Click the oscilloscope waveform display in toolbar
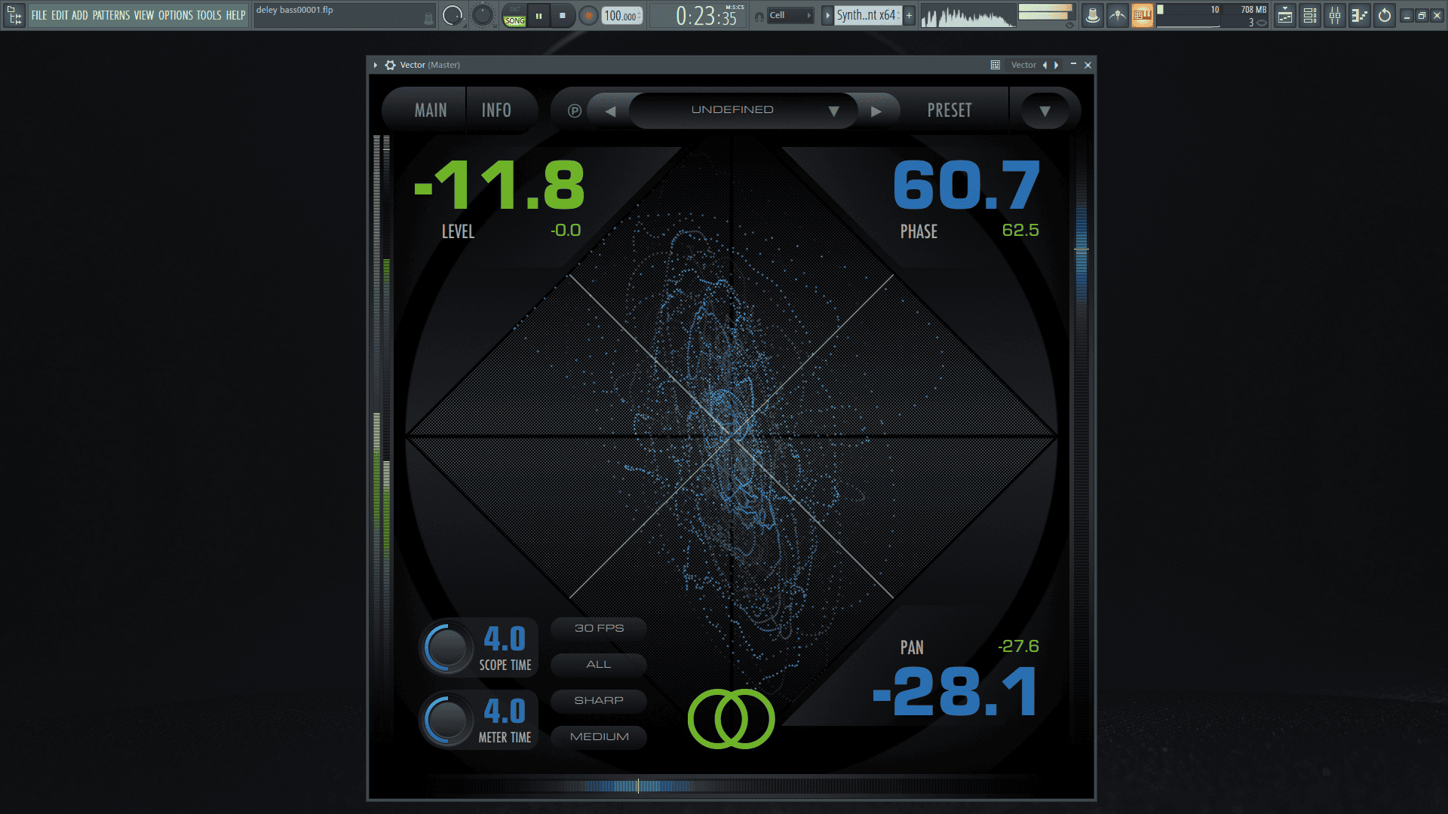This screenshot has height=814, width=1448. tap(968, 16)
